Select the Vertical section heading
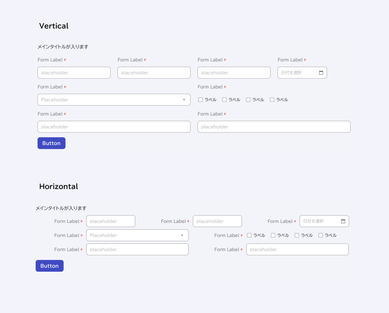Screen dimensions: 389x313 point(54,26)
